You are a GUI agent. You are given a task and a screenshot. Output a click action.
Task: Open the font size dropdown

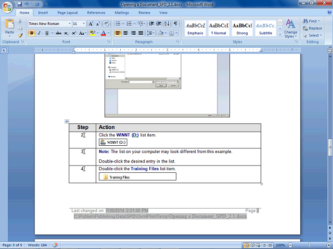[x=84, y=24]
